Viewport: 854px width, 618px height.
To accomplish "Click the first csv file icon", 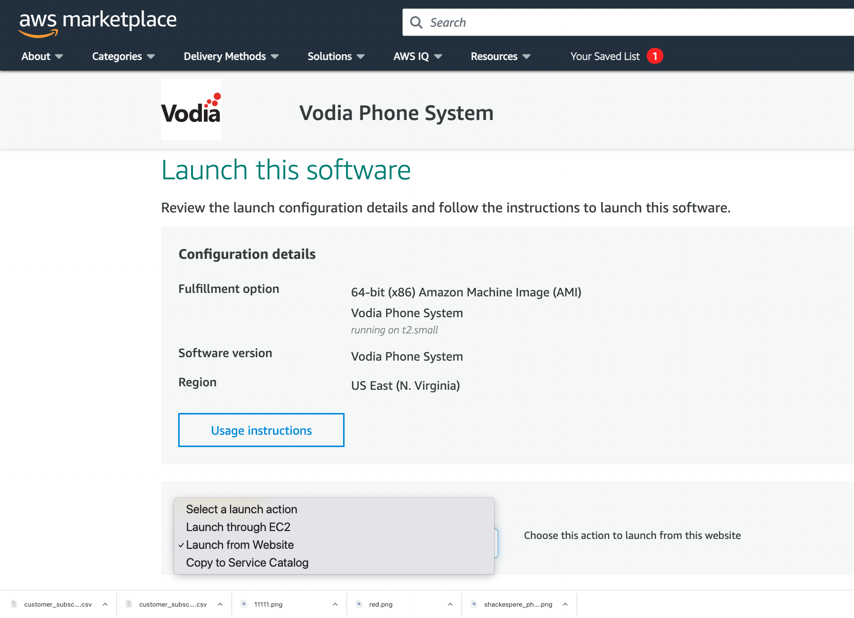I will coord(14,604).
